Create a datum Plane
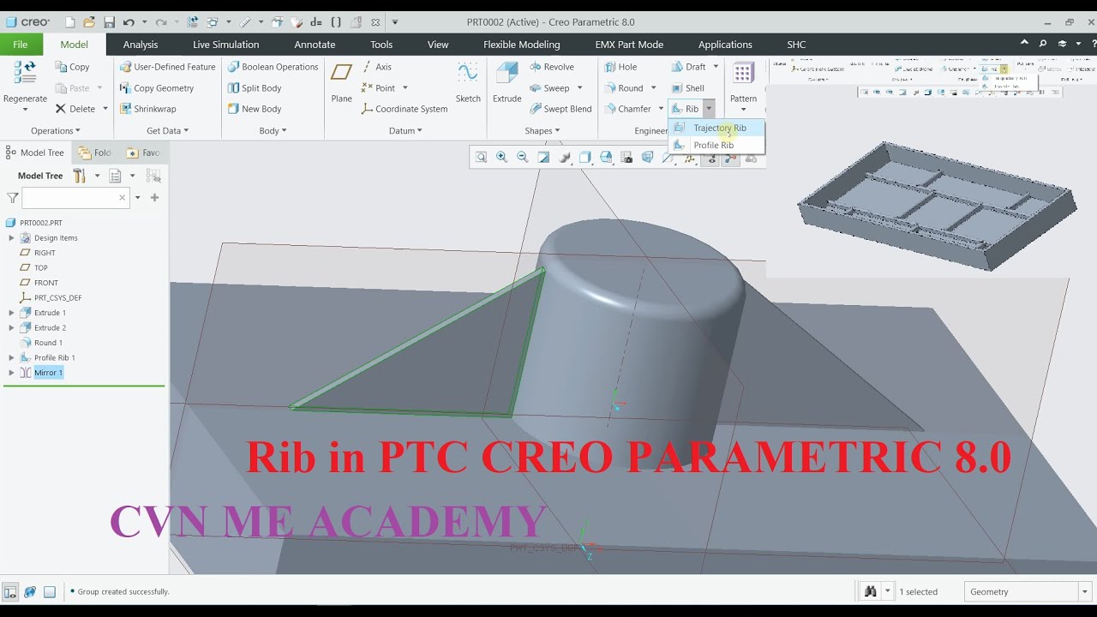 pos(341,82)
